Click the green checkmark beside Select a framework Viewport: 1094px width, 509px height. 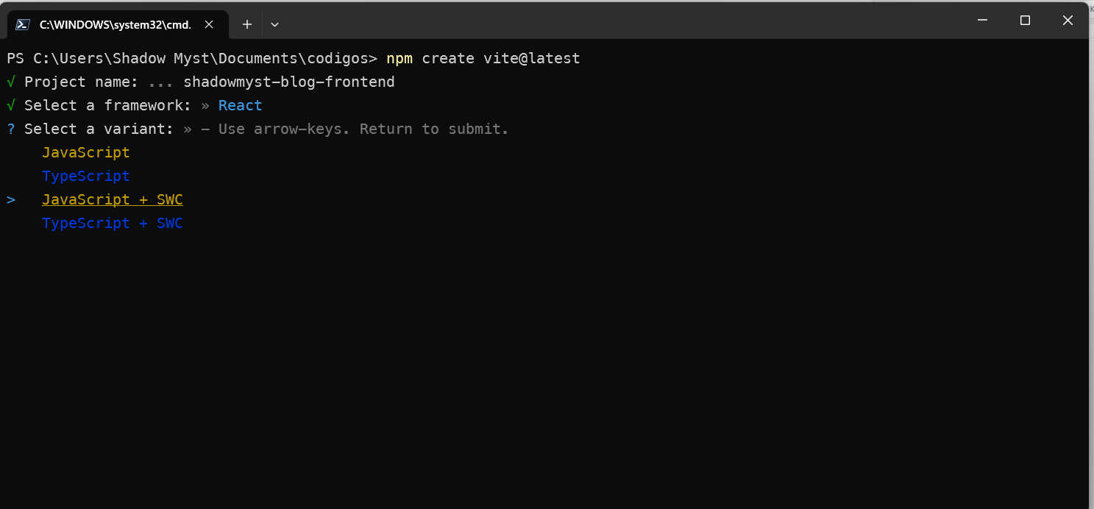click(11, 105)
